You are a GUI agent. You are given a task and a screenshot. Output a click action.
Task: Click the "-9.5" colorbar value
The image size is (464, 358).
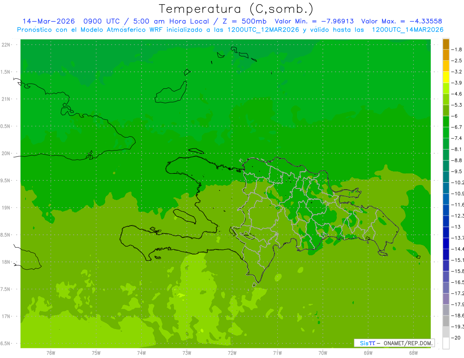coord(457,171)
